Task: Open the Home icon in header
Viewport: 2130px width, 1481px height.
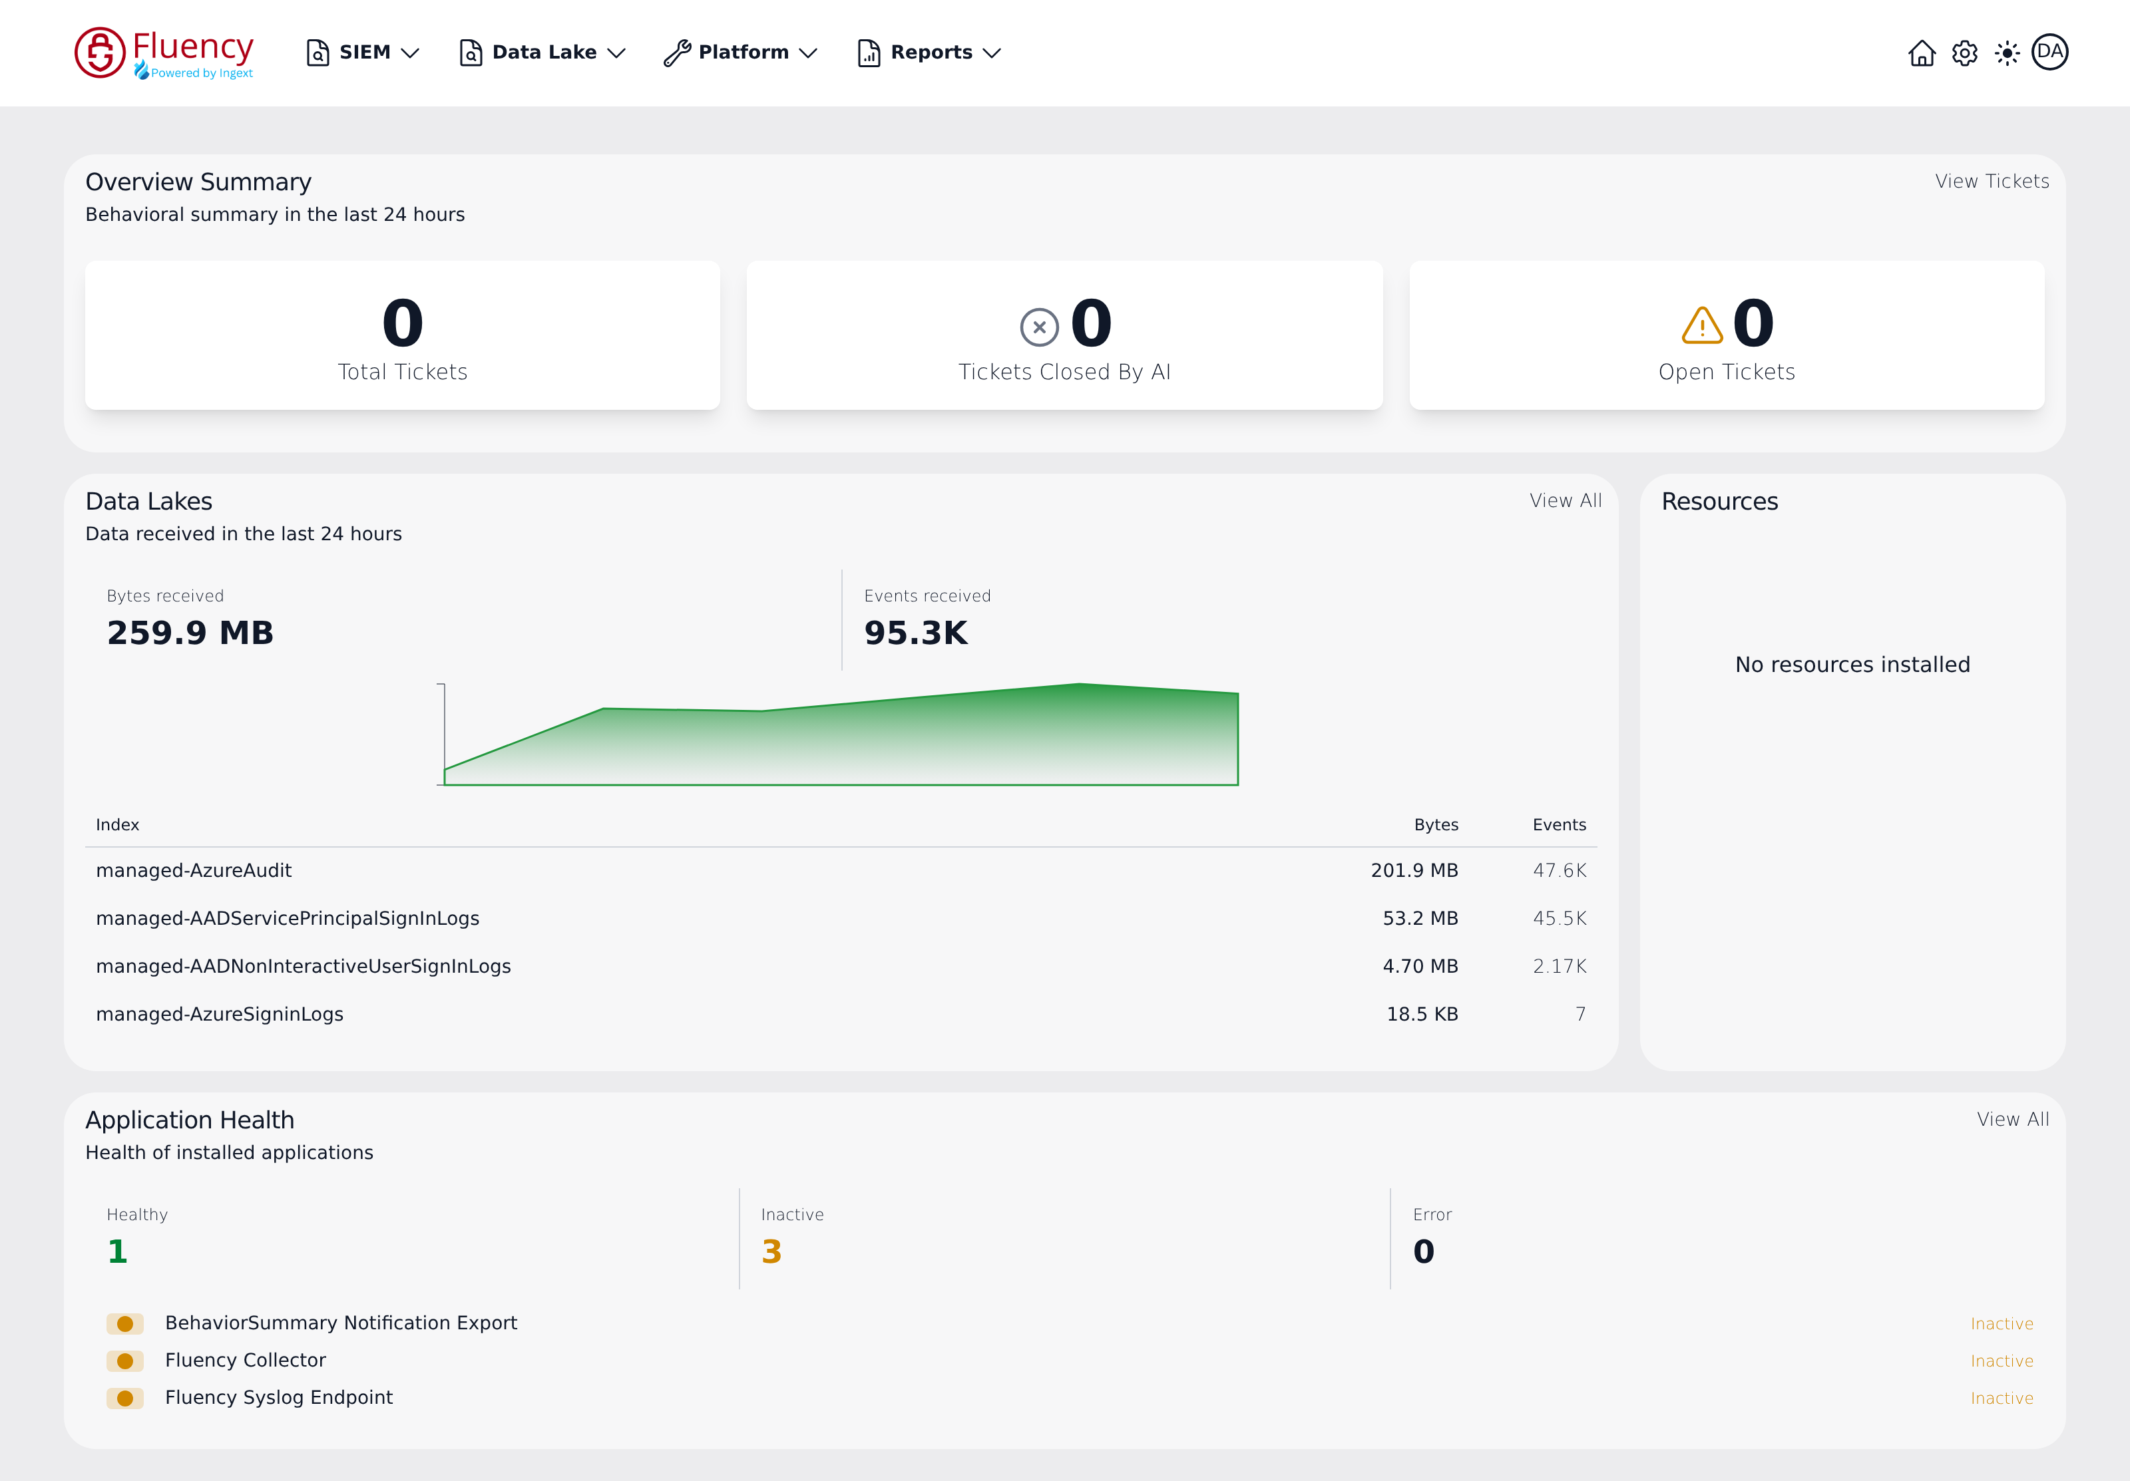Action: tap(1921, 53)
